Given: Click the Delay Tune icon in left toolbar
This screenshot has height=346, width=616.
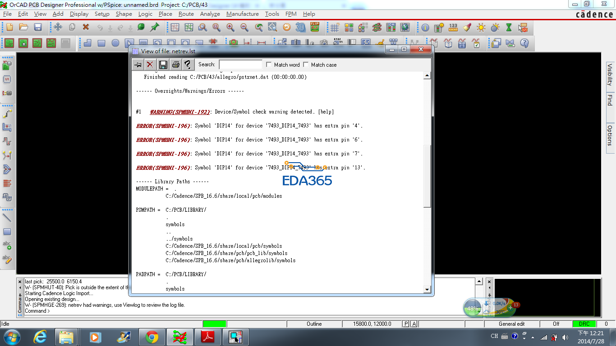Looking at the screenshot, I should [7, 141].
